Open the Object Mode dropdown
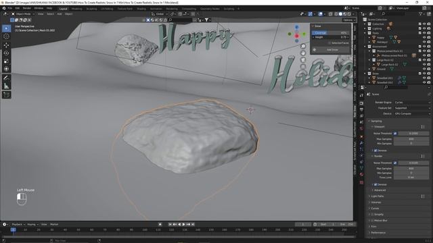This screenshot has height=243, width=433. [x=23, y=13]
